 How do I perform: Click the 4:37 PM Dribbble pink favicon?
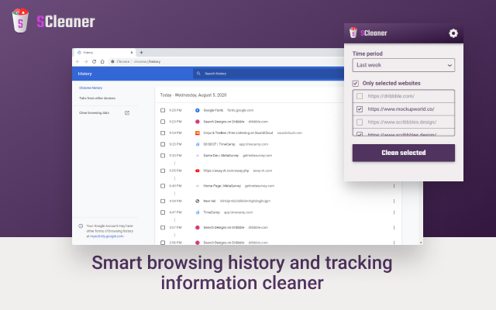(x=198, y=227)
